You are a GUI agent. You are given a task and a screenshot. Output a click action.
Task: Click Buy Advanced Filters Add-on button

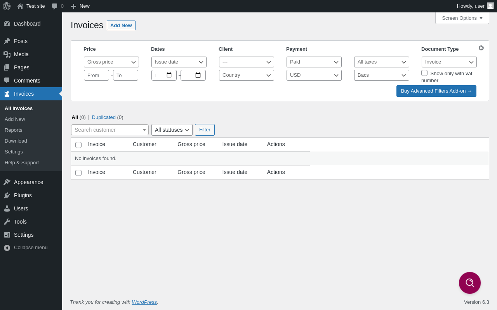coord(436,91)
